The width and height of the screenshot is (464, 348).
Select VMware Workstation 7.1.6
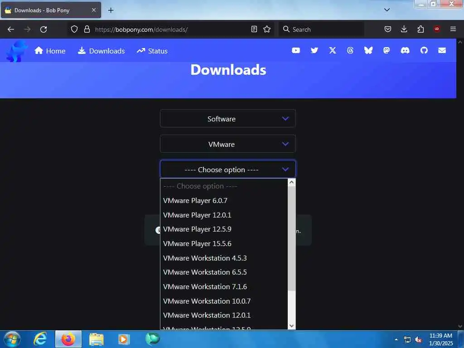click(x=224, y=287)
